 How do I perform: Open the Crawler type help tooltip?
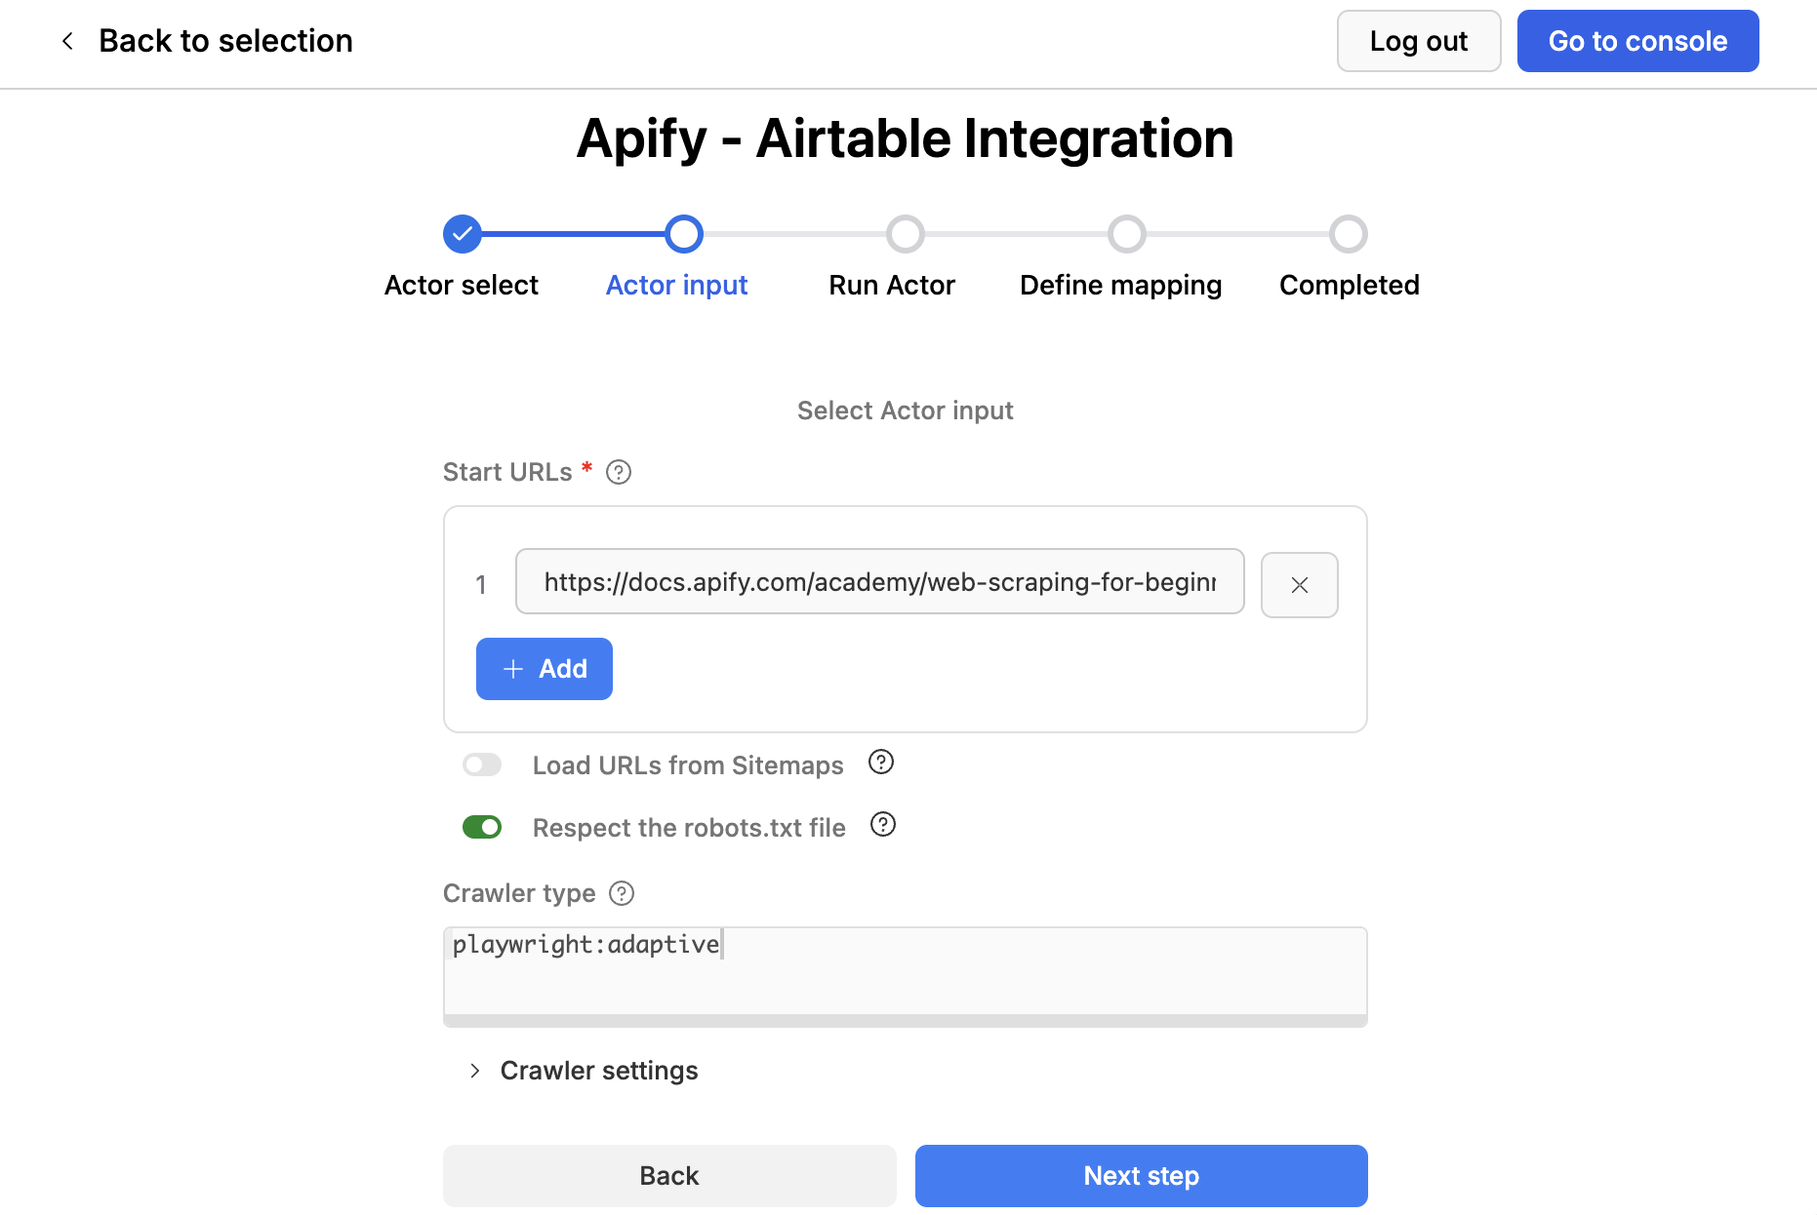[x=621, y=892]
